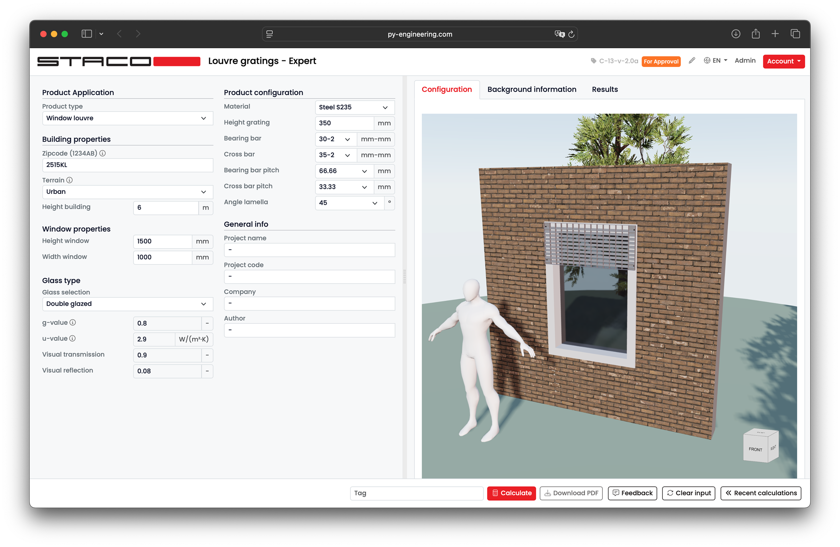Click the FRONT face of view cube

pyautogui.click(x=755, y=449)
